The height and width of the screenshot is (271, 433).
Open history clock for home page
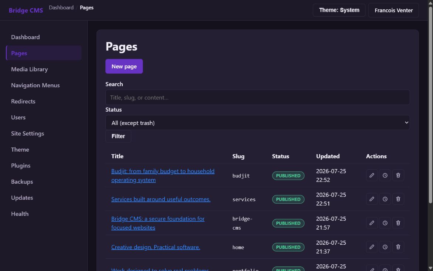pos(385,247)
